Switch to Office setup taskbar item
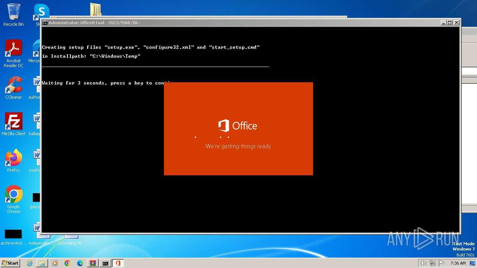Screen dimensions: 477x268 tap(118, 263)
